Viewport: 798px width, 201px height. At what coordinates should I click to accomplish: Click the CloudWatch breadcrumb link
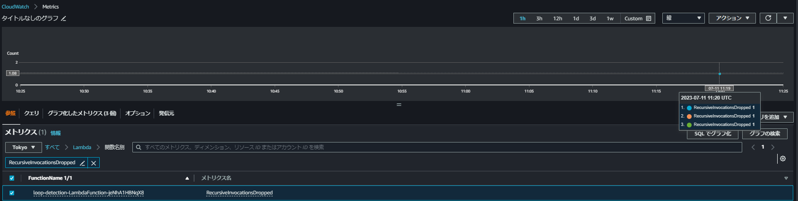pyautogui.click(x=15, y=7)
